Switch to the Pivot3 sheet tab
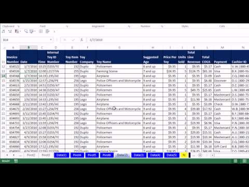 46,155
